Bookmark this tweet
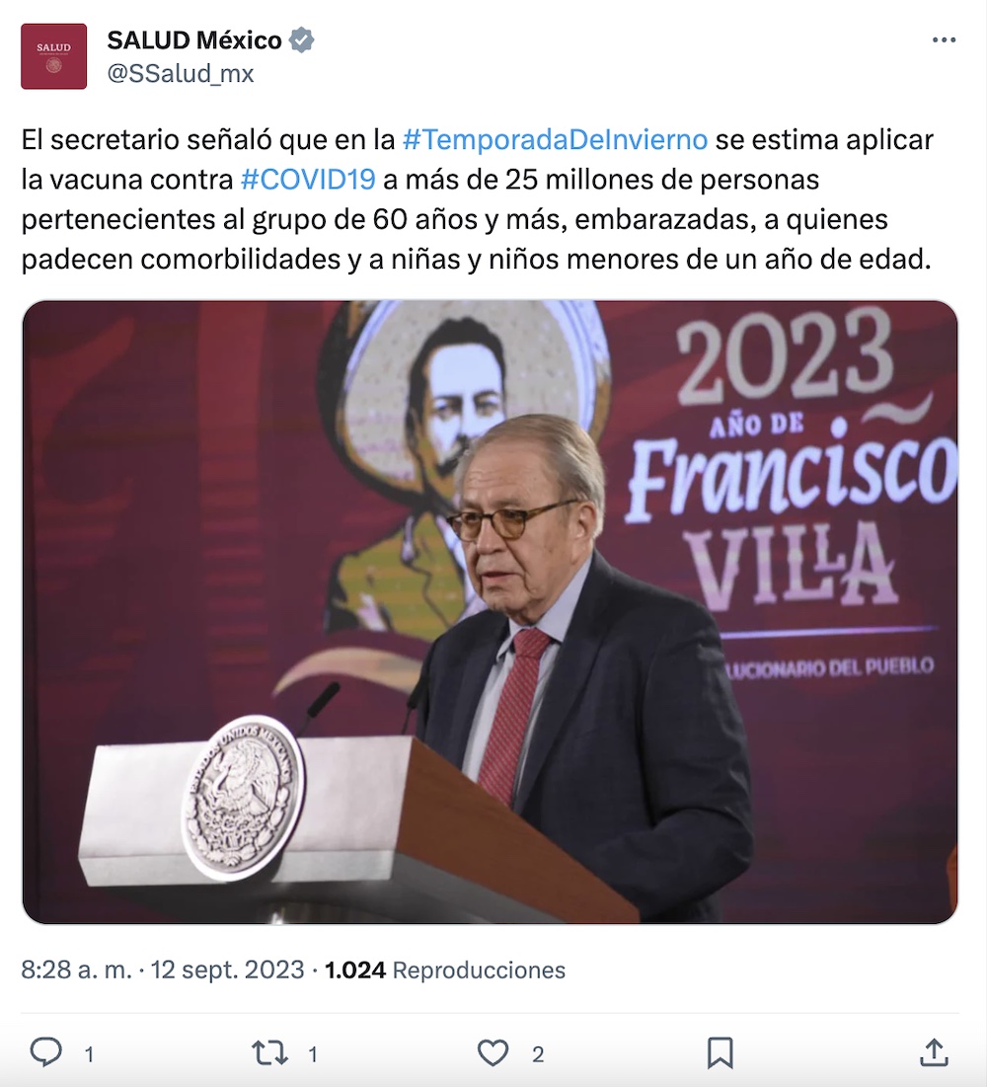987x1087 pixels. click(x=720, y=1053)
